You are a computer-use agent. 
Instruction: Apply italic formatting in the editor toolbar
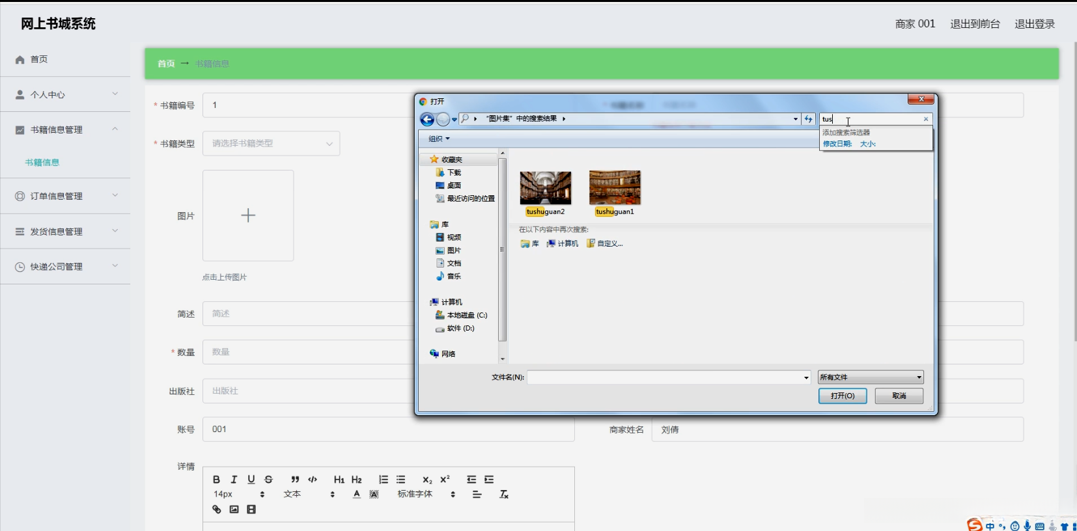coord(234,480)
